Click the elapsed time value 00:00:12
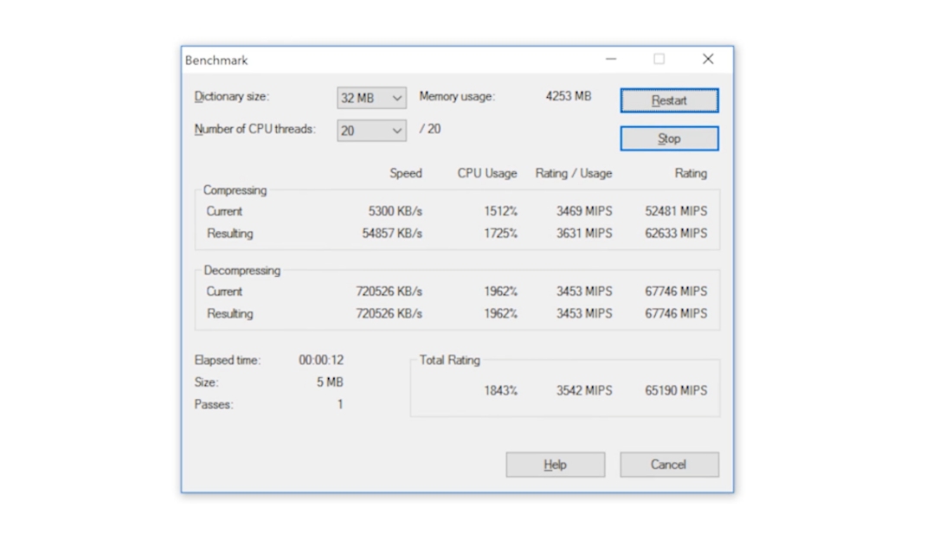The image size is (952, 552). pyautogui.click(x=321, y=360)
